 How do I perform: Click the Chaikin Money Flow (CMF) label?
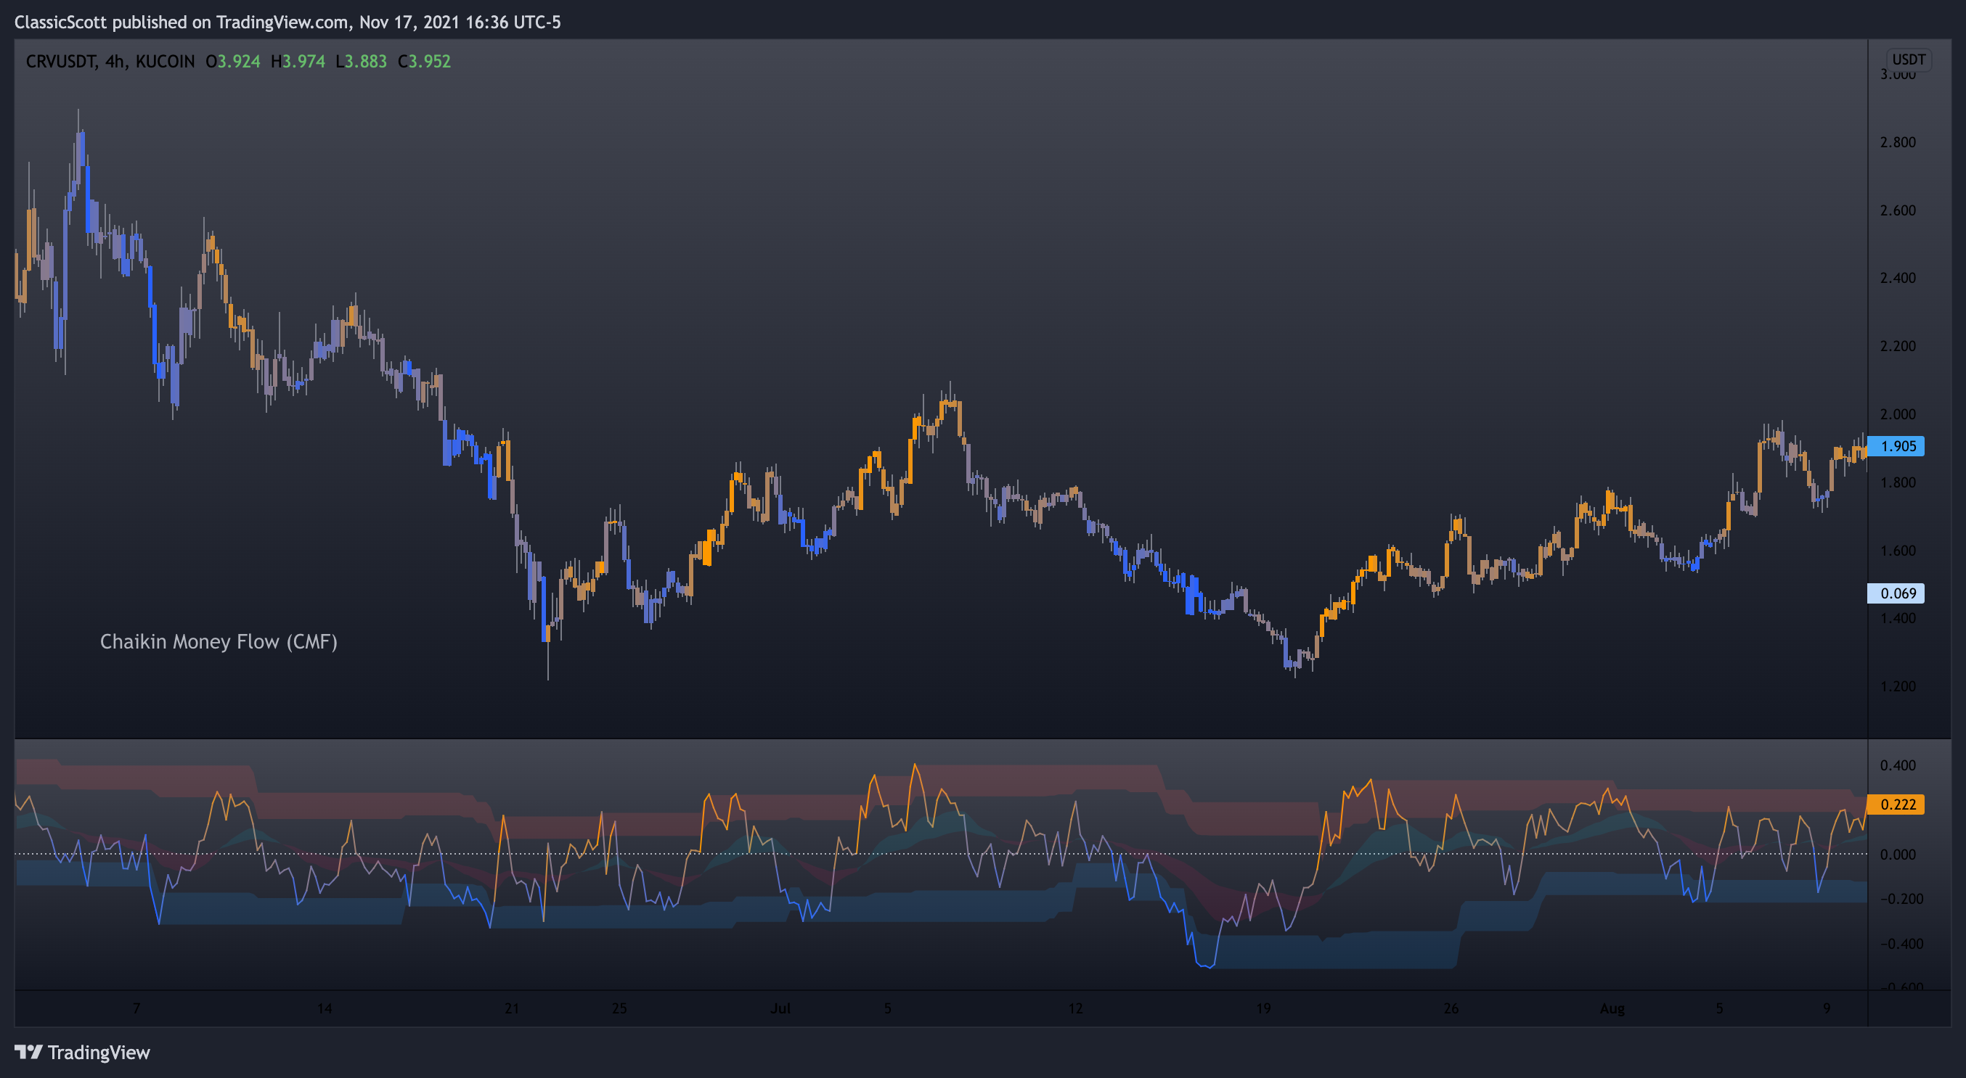219,642
